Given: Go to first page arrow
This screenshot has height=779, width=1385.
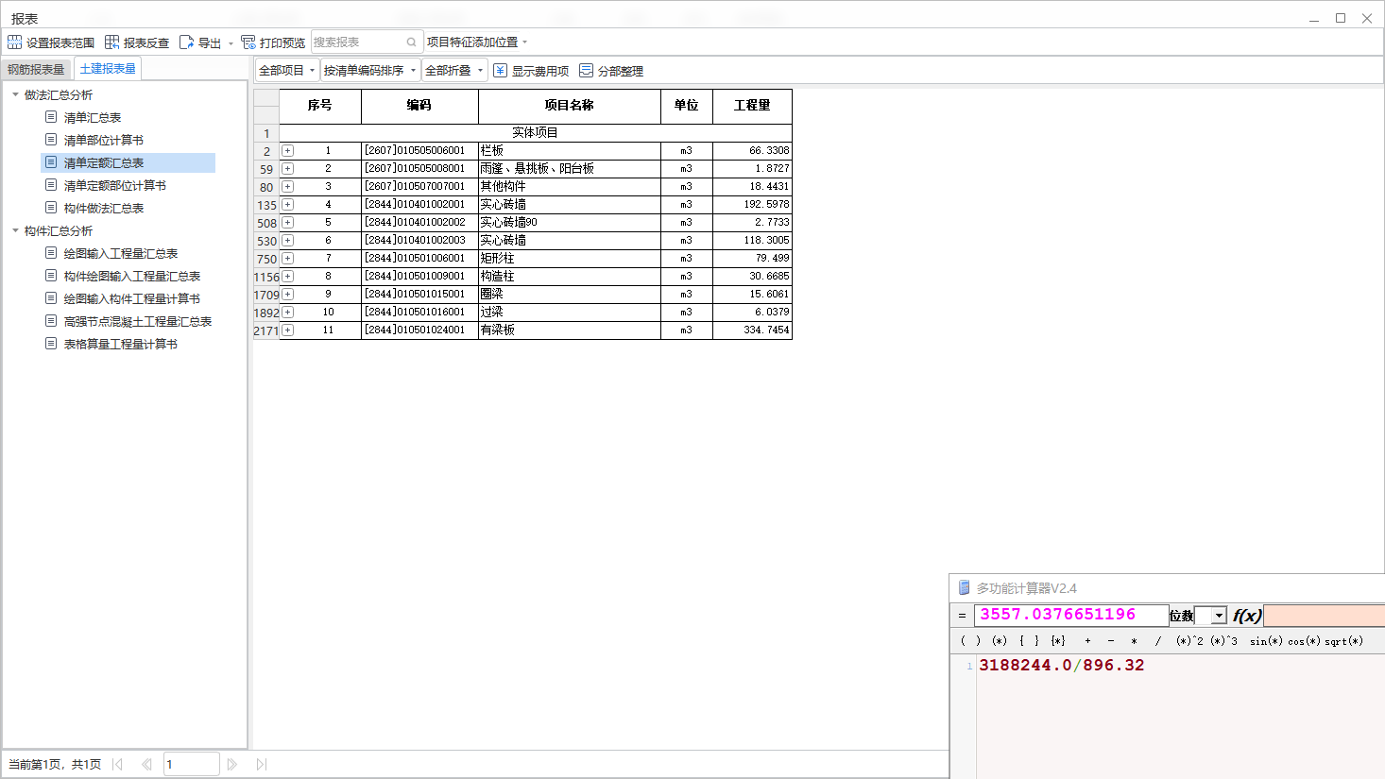Looking at the screenshot, I should pos(117,765).
